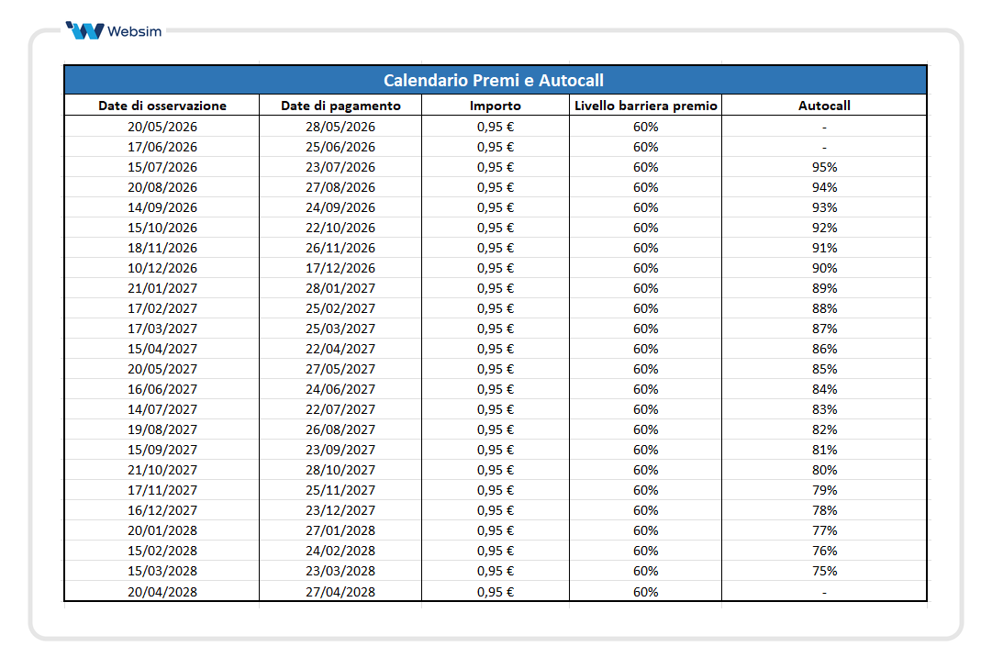Click the Date di osservazione column header
The height and width of the screenshot is (669, 992).
[x=161, y=105]
